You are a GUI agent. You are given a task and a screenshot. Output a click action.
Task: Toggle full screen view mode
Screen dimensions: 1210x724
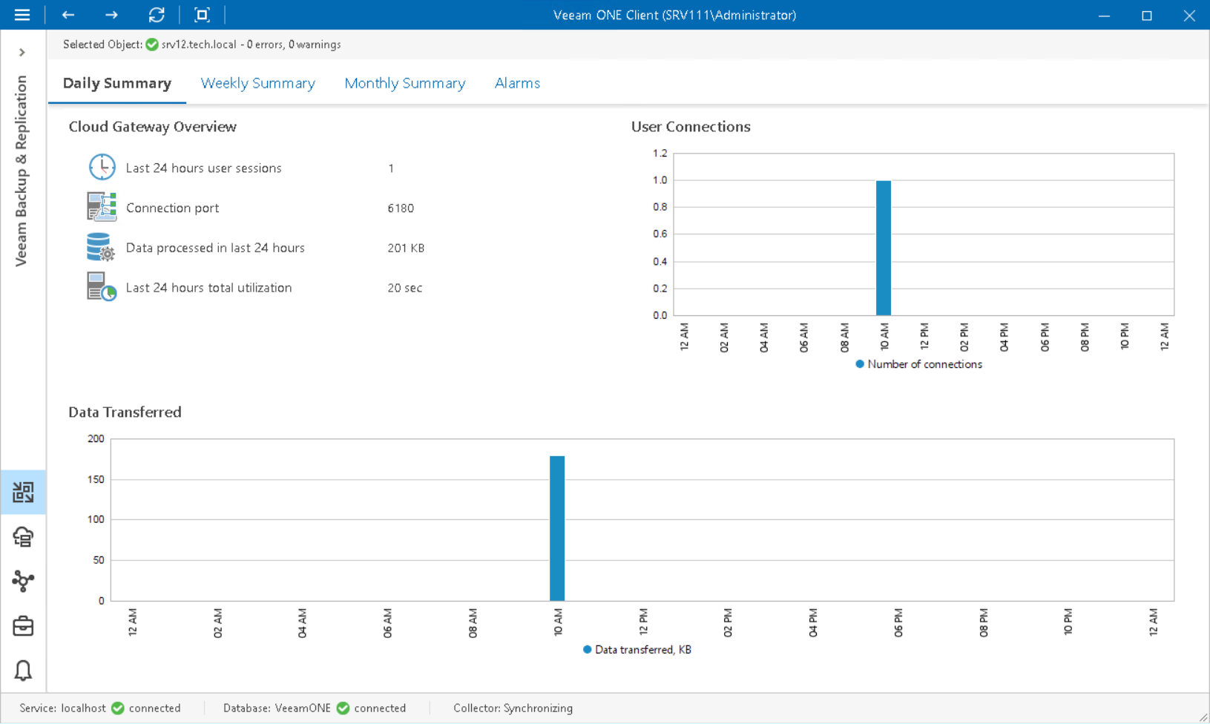point(202,15)
